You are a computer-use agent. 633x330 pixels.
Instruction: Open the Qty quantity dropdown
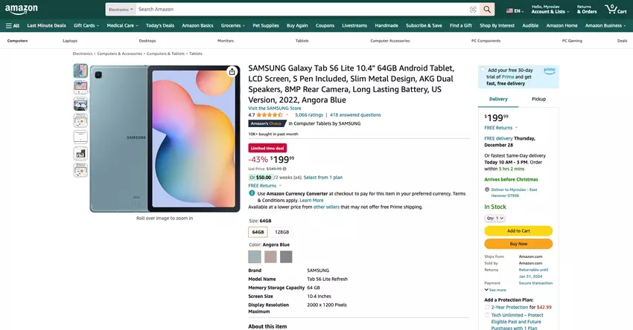pos(494,218)
